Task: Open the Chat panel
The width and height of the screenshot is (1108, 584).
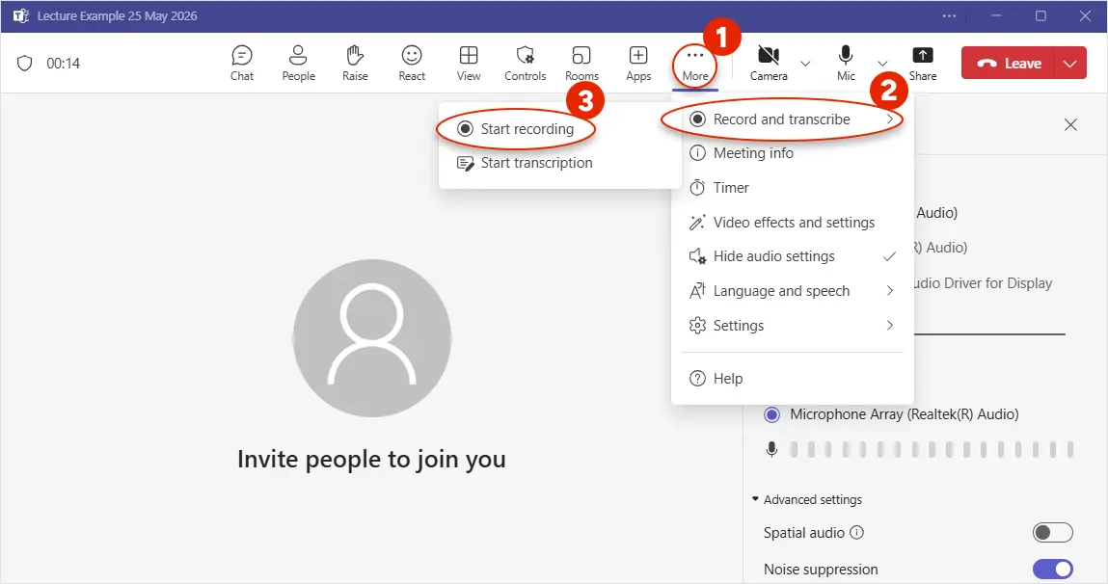Action: 242,63
